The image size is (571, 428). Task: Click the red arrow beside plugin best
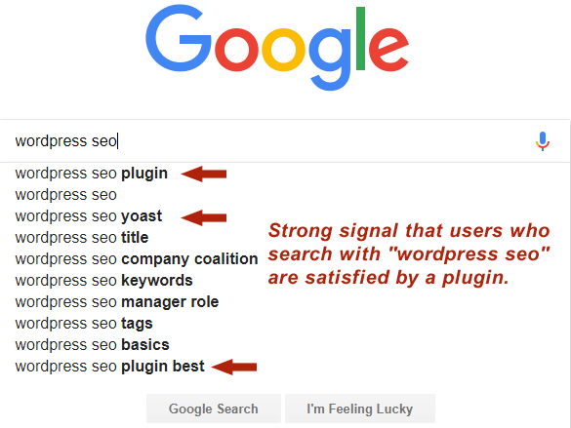(234, 367)
